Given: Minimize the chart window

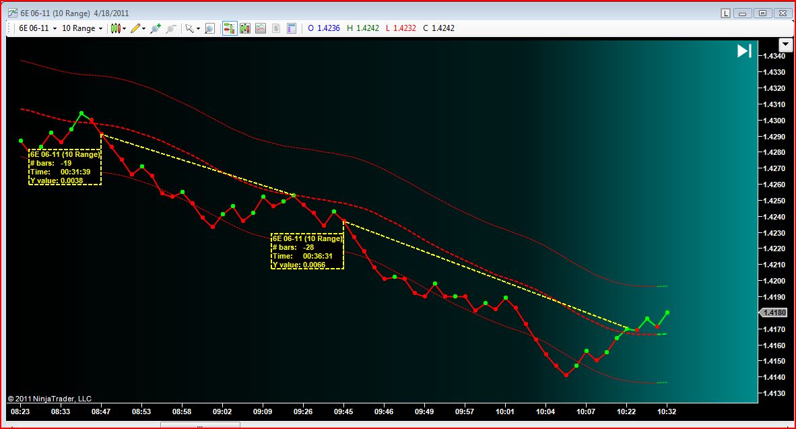Looking at the screenshot, I should [x=742, y=13].
